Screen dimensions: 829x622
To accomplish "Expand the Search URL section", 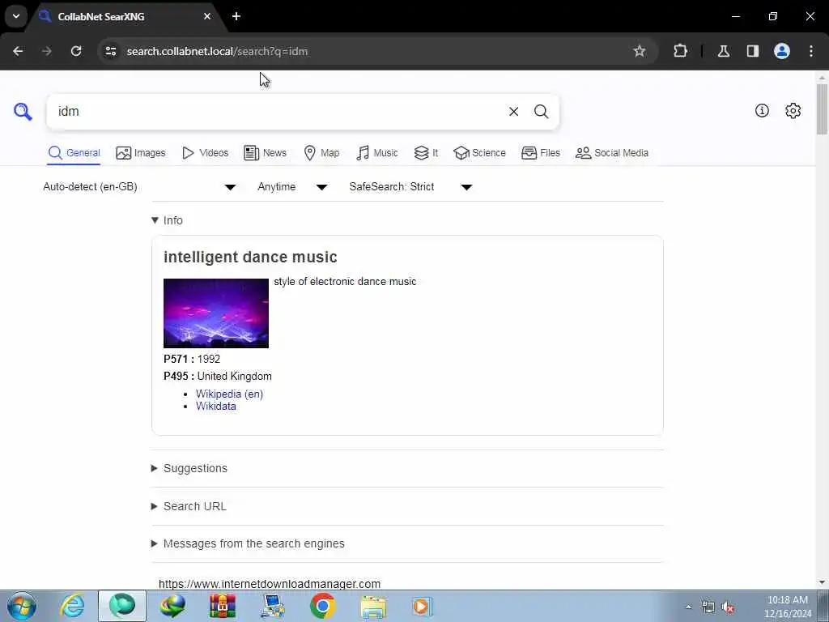I will (x=189, y=506).
